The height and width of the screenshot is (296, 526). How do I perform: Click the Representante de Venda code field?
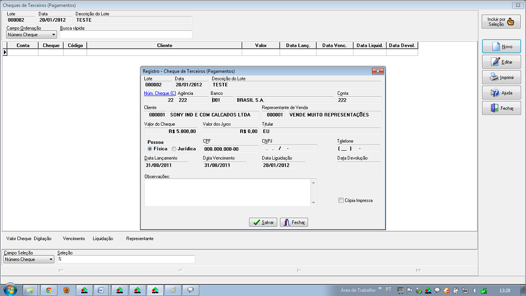(x=273, y=115)
